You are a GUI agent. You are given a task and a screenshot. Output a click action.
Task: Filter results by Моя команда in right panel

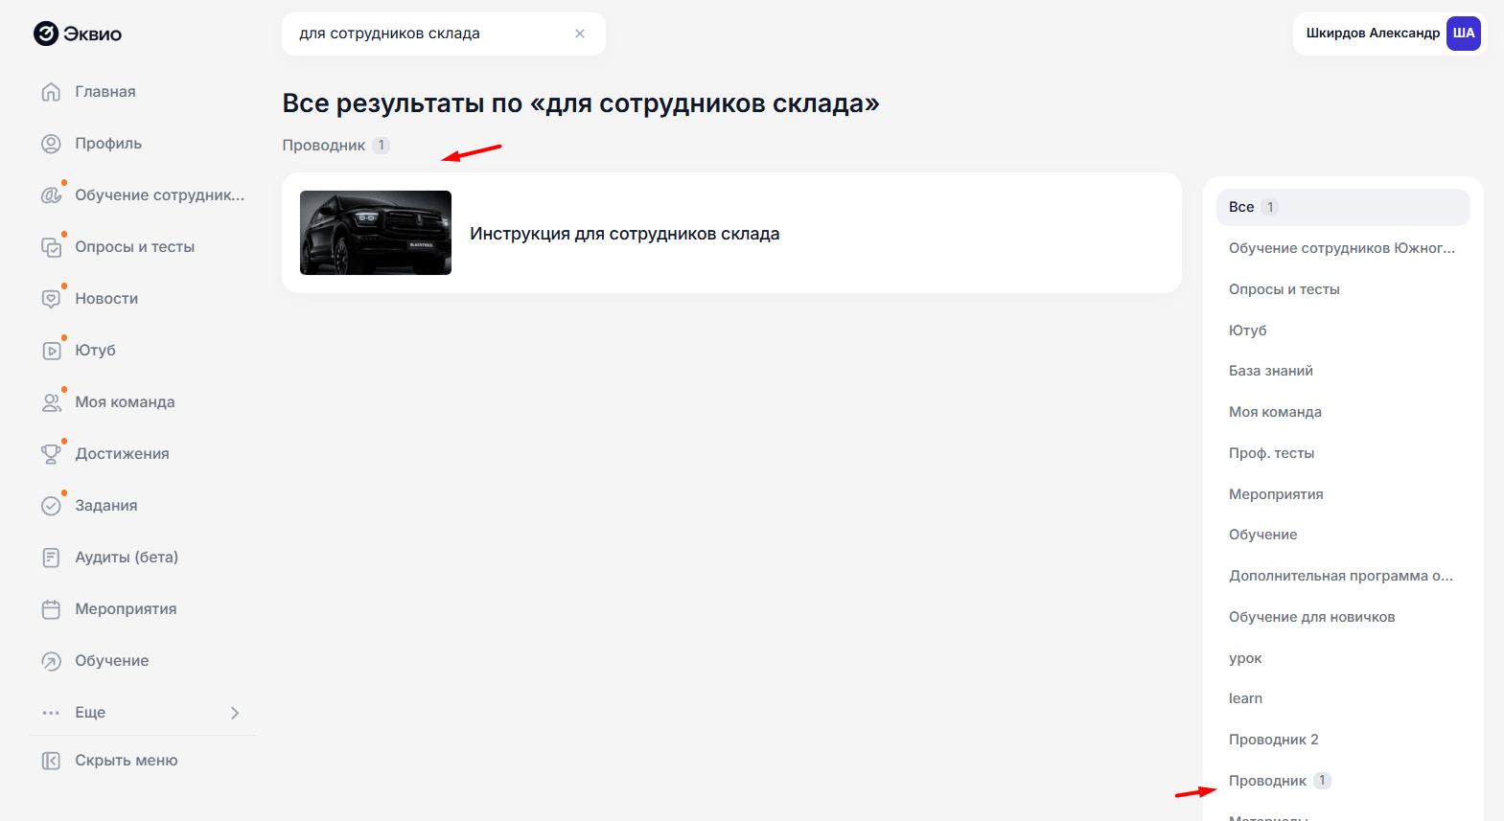(x=1275, y=412)
